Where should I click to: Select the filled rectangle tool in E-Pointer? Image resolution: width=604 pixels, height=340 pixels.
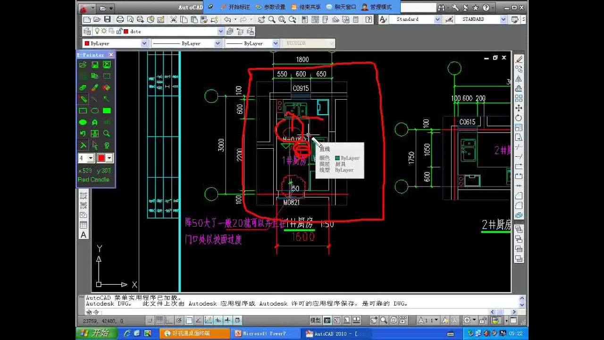point(107,110)
